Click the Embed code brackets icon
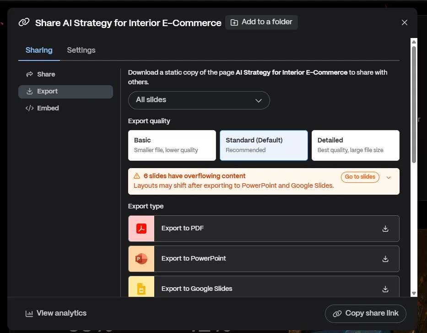The height and width of the screenshot is (333, 427). pos(29,108)
